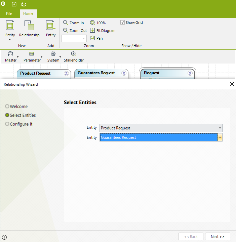Click the Next >> button
The height and width of the screenshot is (242, 236).
[218, 237]
